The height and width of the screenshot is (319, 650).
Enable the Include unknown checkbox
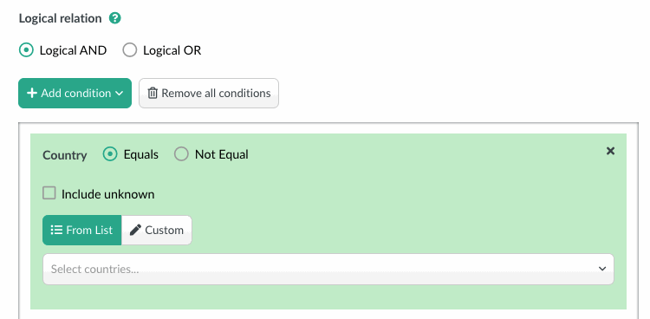pos(49,193)
